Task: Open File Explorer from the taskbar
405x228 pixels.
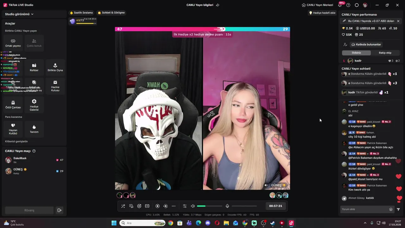Action: pyautogui.click(x=226, y=223)
